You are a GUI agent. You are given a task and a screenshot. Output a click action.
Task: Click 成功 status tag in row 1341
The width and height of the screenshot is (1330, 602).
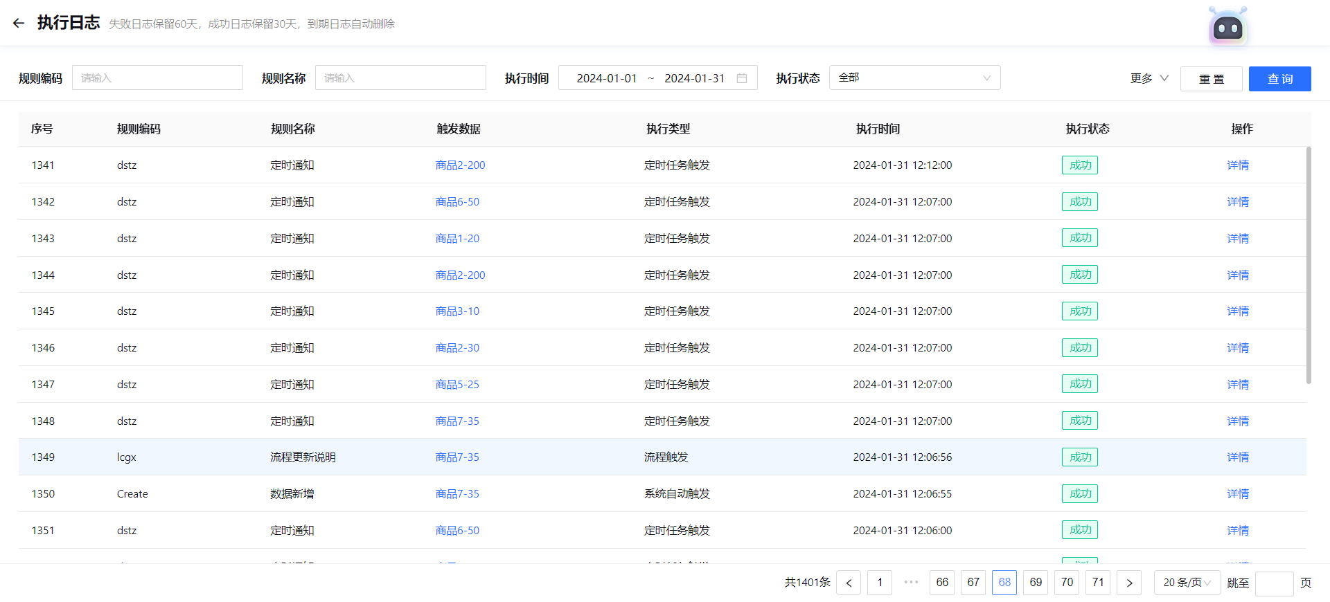click(1080, 165)
